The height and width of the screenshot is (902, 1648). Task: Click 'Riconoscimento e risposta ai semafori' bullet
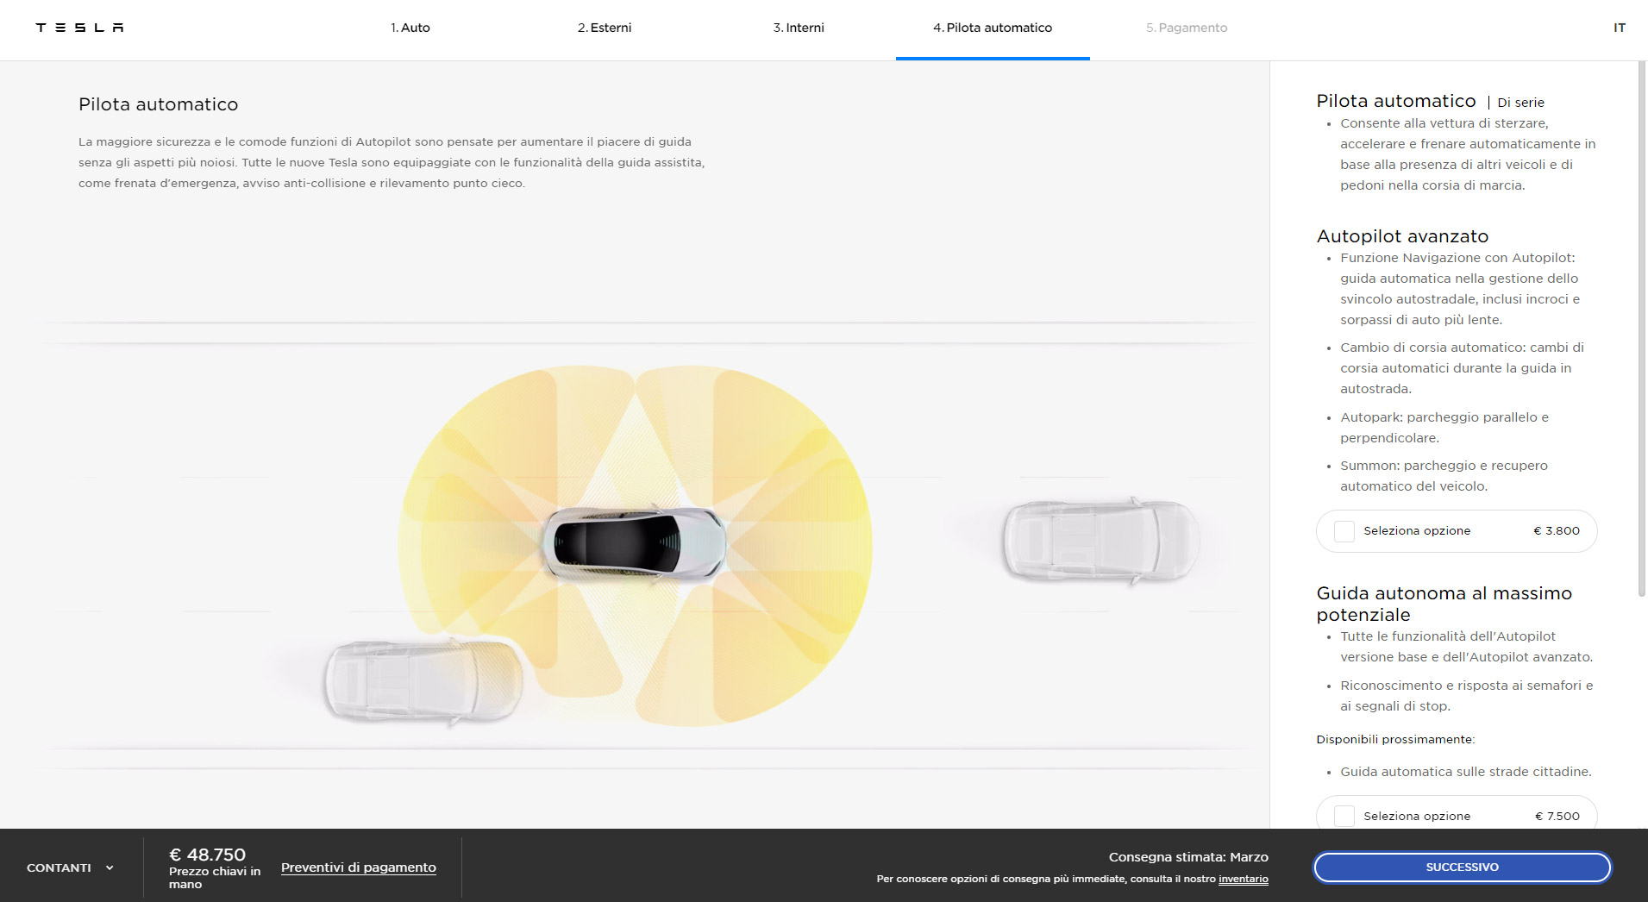pos(1467,696)
